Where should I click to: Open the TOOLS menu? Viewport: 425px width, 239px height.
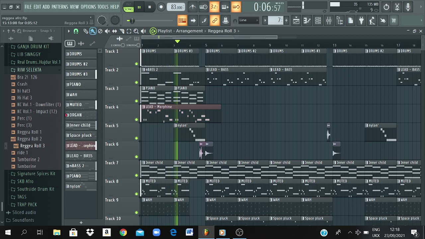[x=103, y=7]
